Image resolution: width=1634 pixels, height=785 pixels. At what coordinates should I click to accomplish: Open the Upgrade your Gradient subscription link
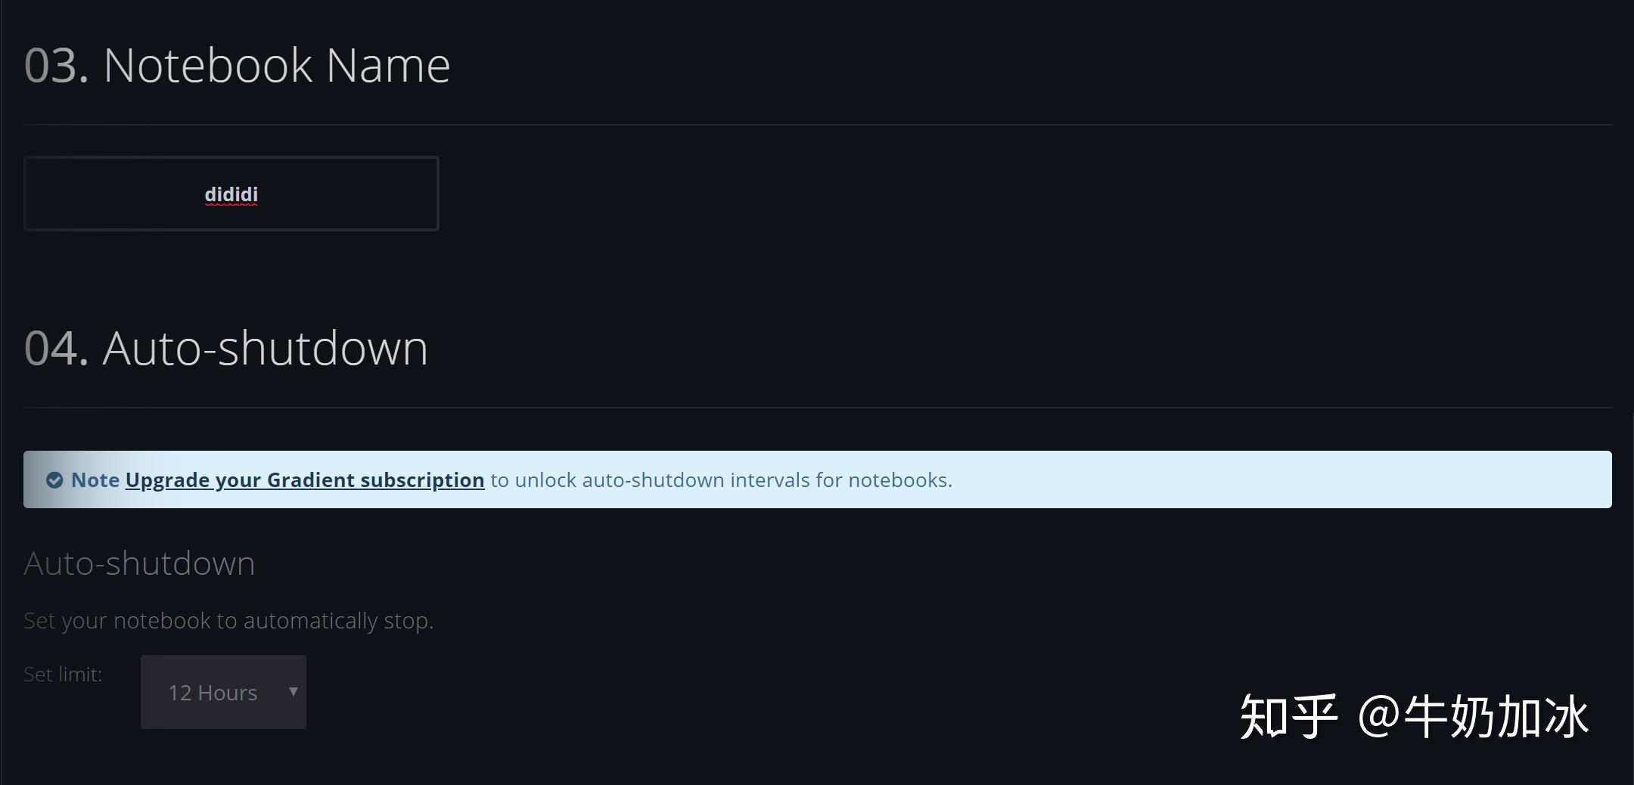pyautogui.click(x=304, y=480)
